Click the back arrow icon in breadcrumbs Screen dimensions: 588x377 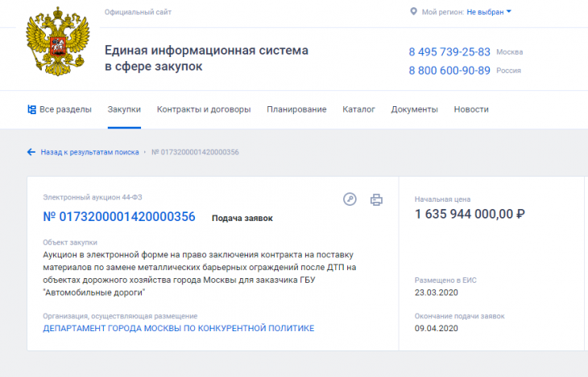click(31, 152)
